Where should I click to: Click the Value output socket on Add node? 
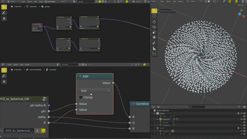[113, 83]
